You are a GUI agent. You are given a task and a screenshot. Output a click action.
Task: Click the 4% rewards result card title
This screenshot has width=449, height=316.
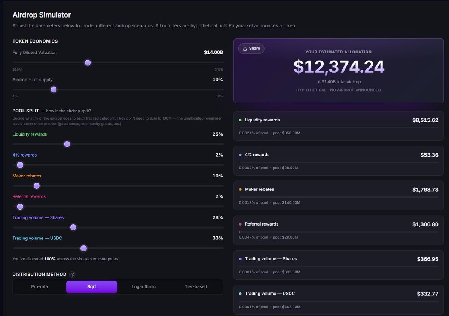(x=257, y=155)
